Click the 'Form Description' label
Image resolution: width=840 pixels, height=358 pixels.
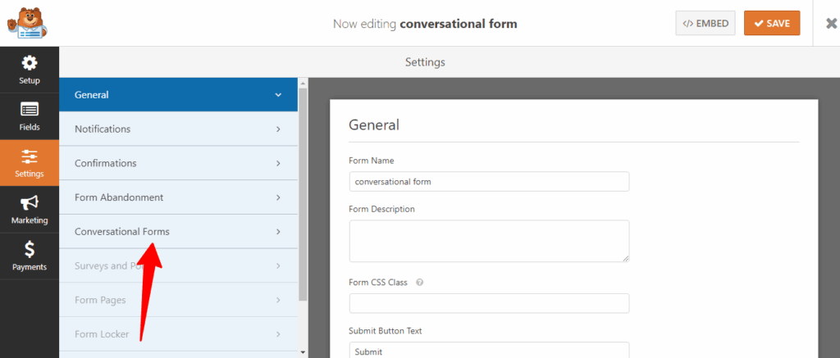coord(381,209)
